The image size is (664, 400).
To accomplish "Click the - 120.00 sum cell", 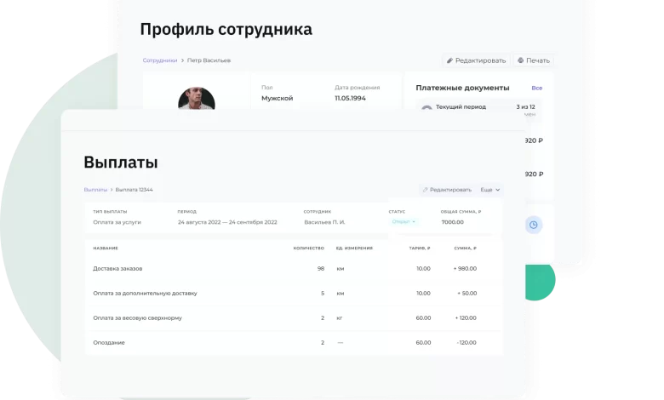I will 467,342.
